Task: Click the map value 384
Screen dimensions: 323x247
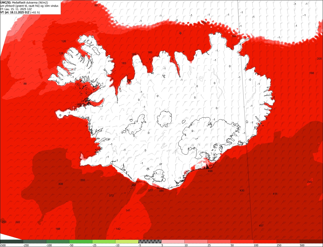Action: (x=161, y=191)
